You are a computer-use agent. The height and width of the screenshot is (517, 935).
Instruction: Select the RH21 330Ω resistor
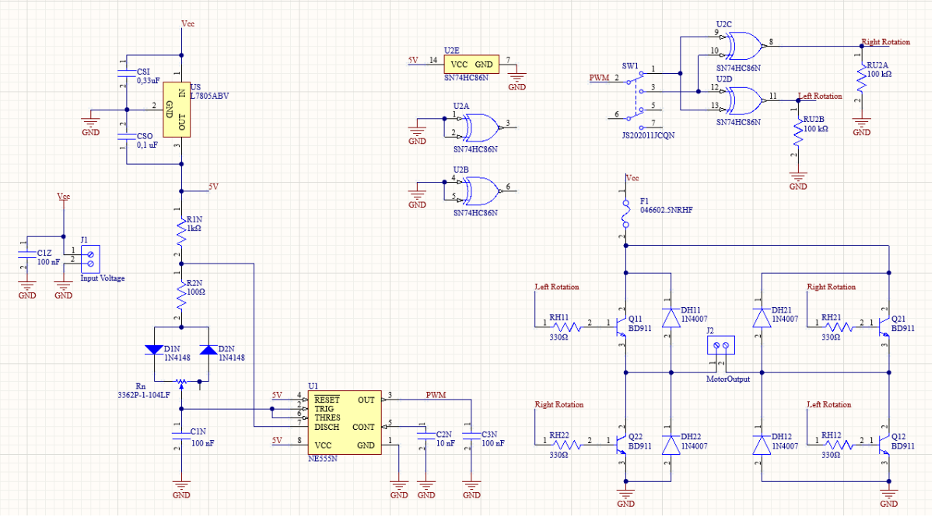tap(839, 327)
